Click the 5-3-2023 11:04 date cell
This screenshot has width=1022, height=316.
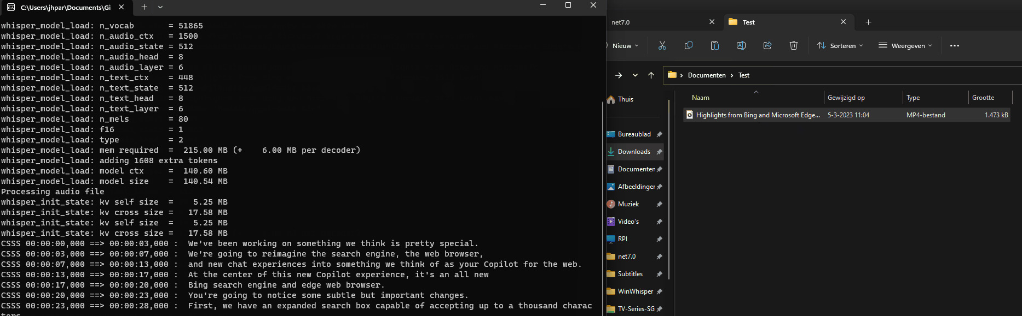(848, 115)
